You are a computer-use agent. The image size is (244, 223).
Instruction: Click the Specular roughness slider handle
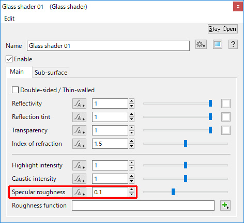pos(173,192)
